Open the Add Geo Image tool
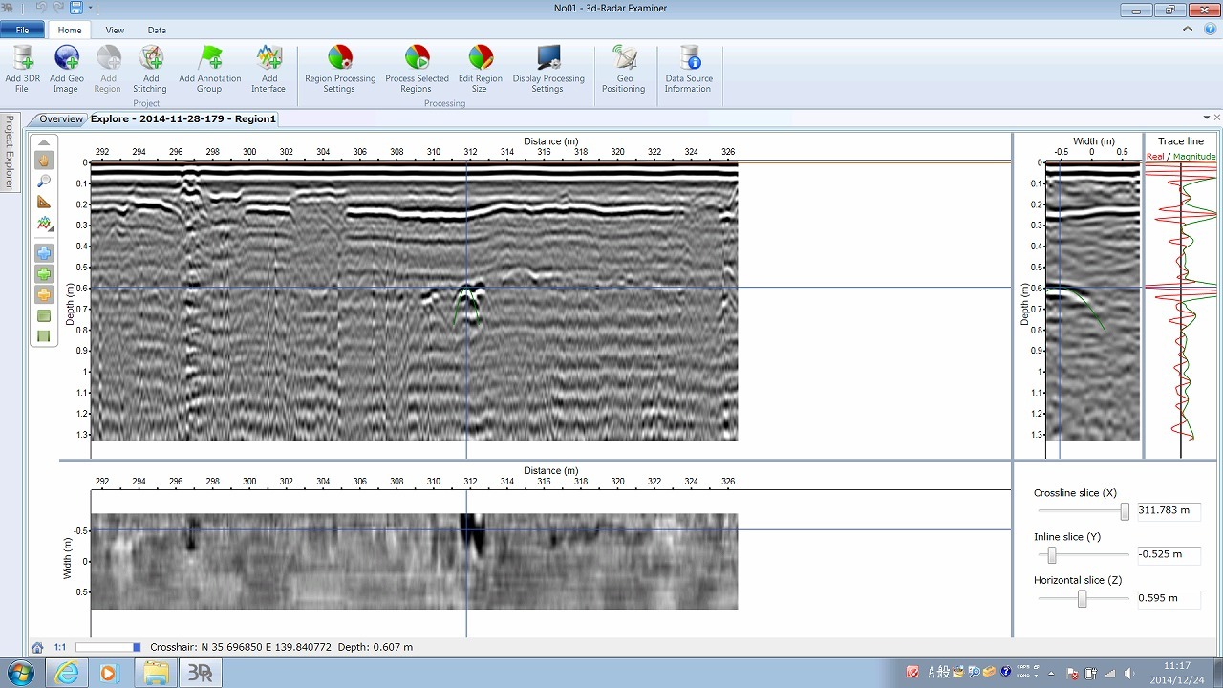The width and height of the screenshot is (1223, 688). point(66,59)
